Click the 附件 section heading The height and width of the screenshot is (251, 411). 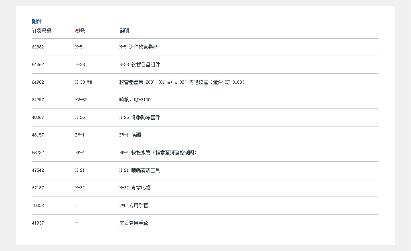point(37,21)
